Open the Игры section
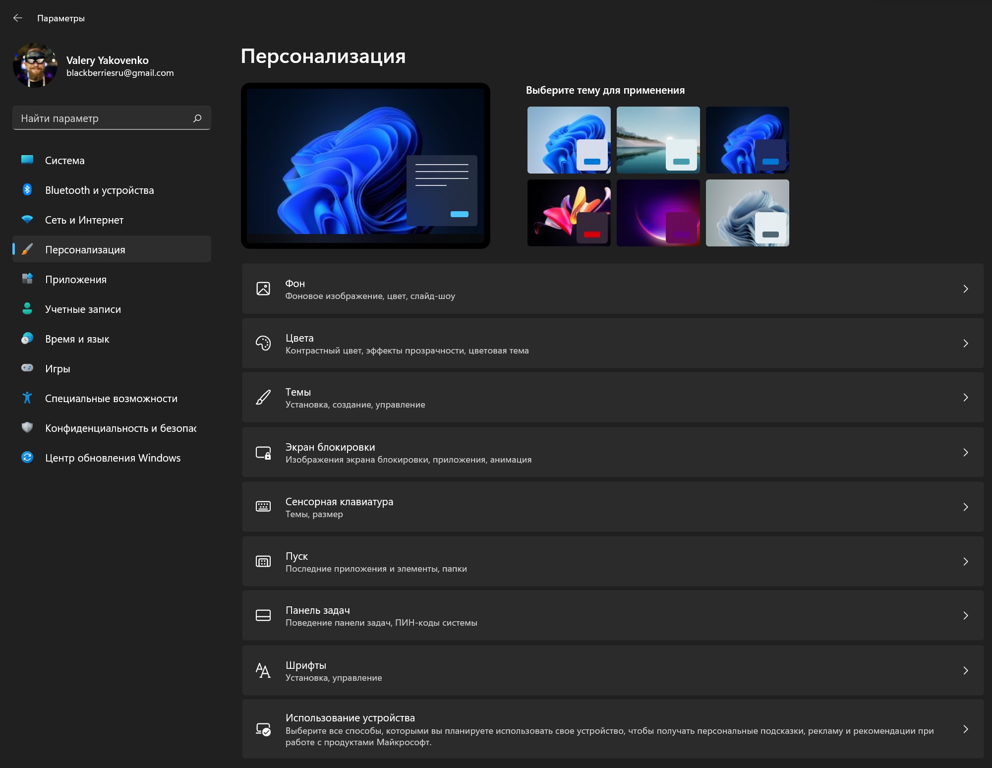This screenshot has width=992, height=768. pos(112,368)
